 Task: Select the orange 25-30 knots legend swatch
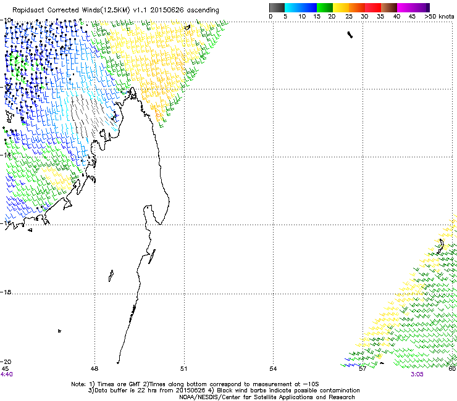pyautogui.click(x=357, y=7)
